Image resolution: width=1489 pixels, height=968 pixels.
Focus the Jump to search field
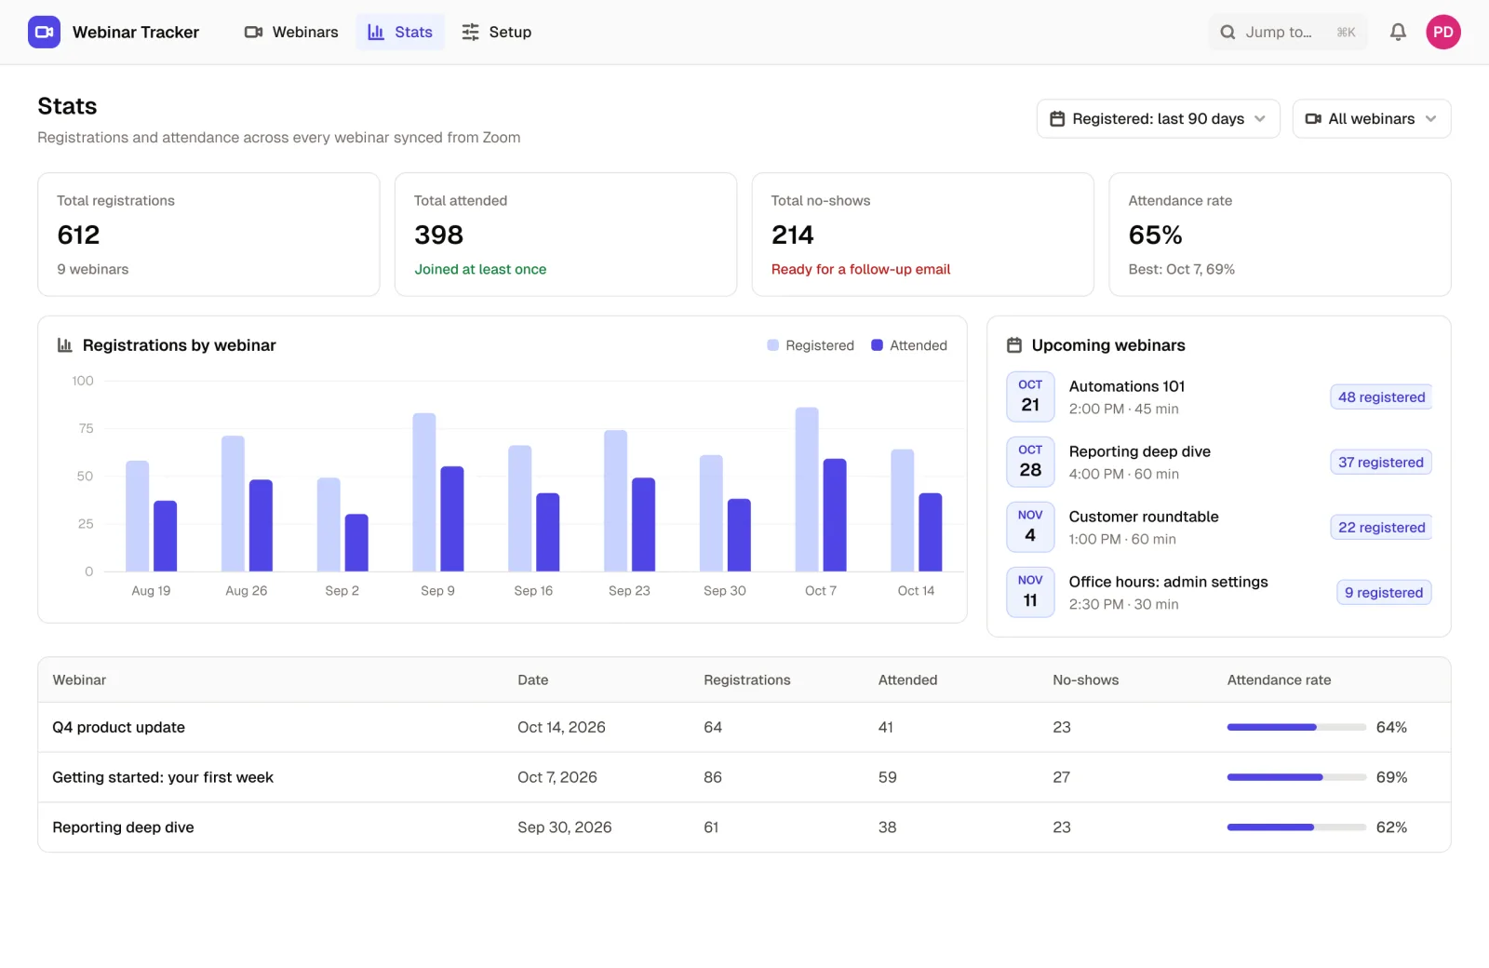pyautogui.click(x=1288, y=32)
